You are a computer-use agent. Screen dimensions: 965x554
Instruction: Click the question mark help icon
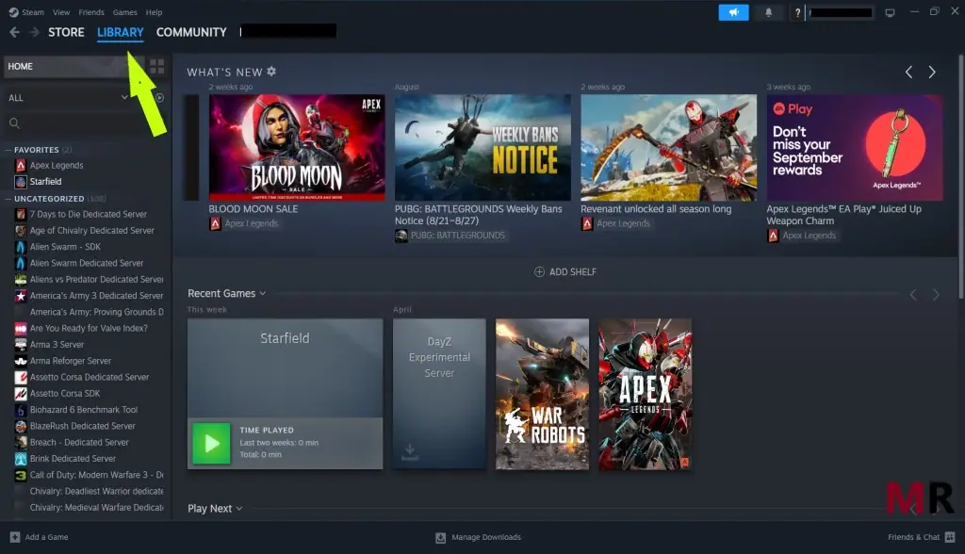[797, 12]
